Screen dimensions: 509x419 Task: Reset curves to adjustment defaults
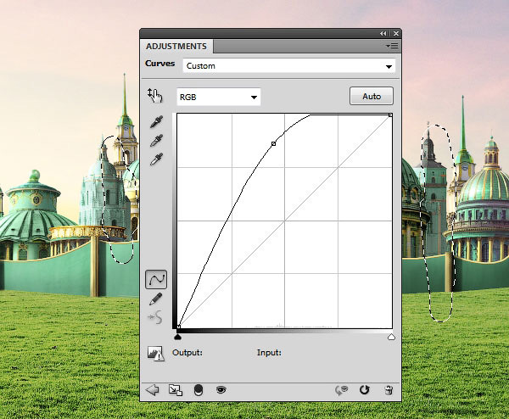tap(364, 389)
